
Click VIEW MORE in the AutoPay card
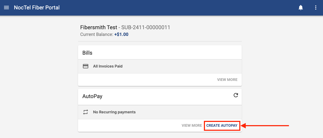[192, 125]
